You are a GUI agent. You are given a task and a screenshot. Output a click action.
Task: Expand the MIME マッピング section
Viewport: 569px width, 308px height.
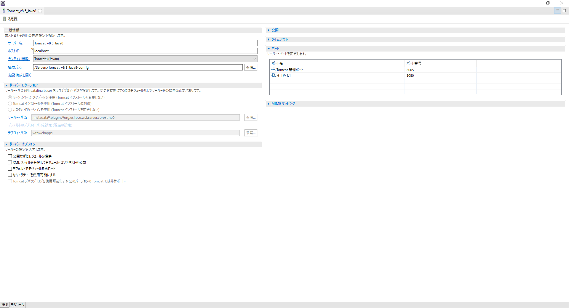(268, 104)
